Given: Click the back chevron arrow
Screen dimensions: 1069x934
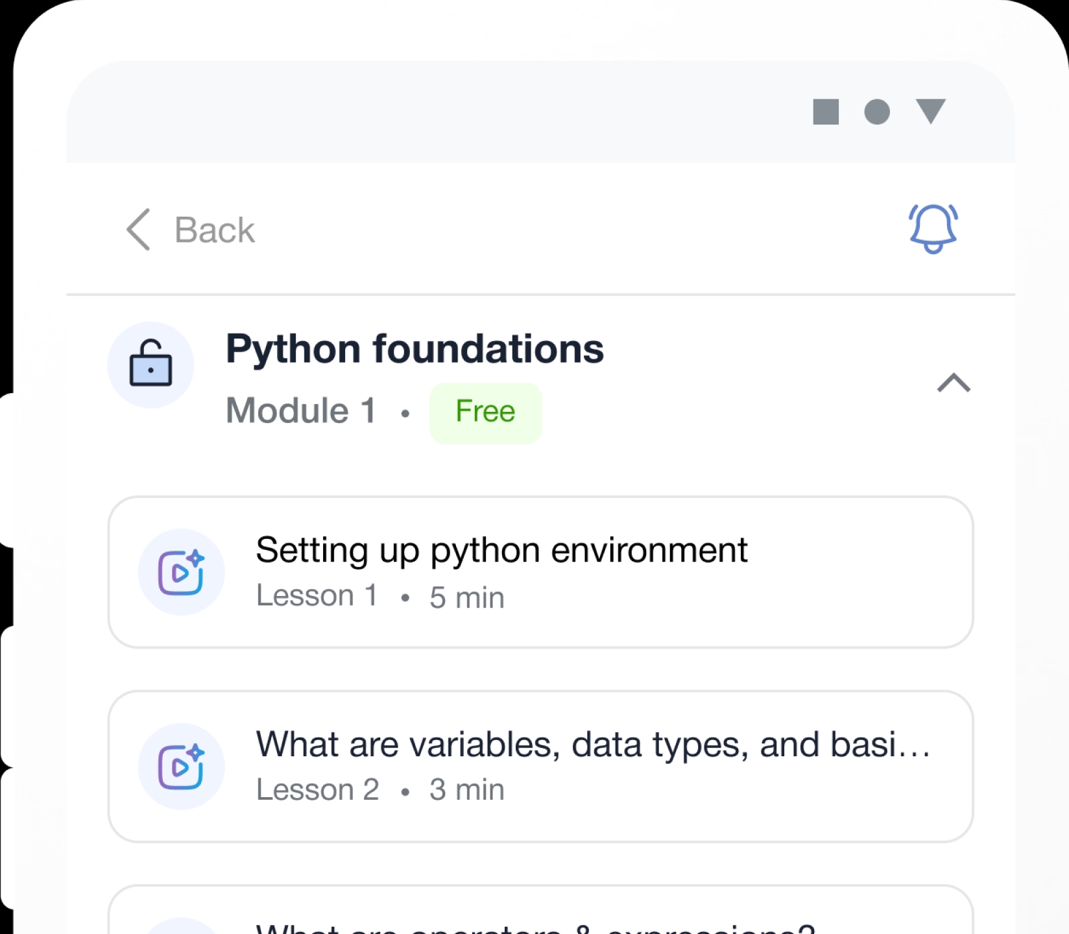Looking at the screenshot, I should (138, 230).
